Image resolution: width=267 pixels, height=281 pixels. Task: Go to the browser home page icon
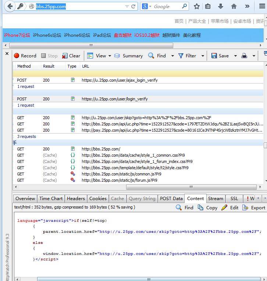coord(234,6)
